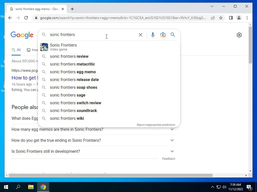
Task: View site lock security info
Action: pyautogui.click(x=36, y=18)
